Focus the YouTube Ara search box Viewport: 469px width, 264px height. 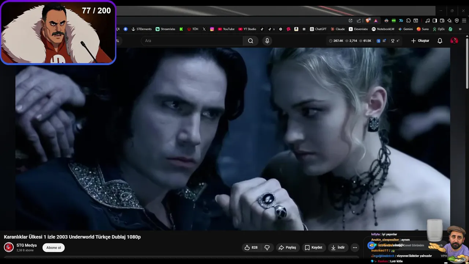coord(192,41)
